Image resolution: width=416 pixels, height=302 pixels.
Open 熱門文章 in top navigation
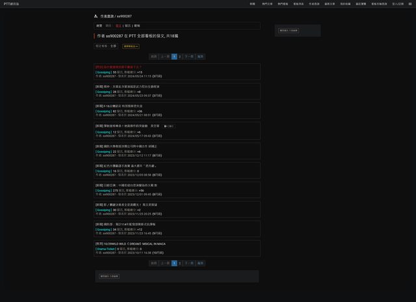point(267,3)
